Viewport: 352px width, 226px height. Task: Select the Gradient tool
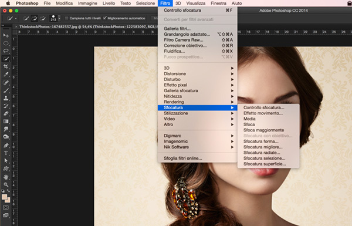6,122
